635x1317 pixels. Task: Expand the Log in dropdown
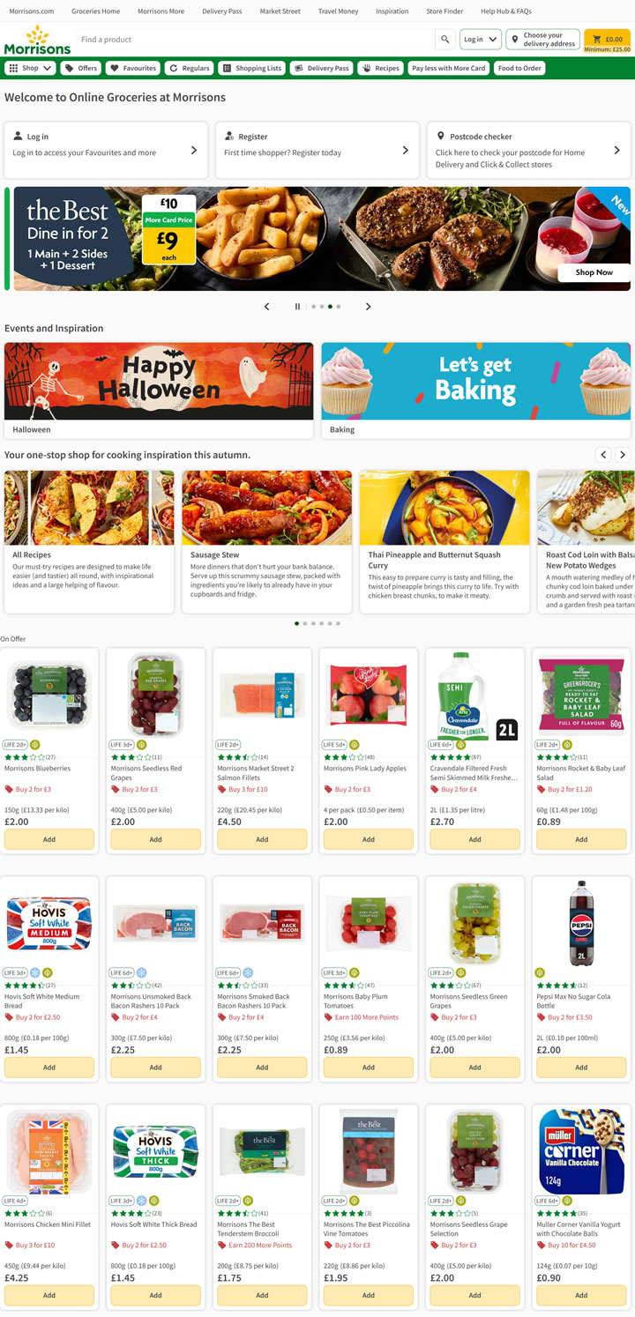[x=481, y=39]
